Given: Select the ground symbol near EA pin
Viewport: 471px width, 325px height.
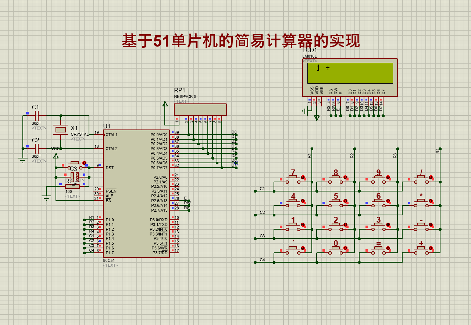Looking at the screenshot, I should (46, 198).
